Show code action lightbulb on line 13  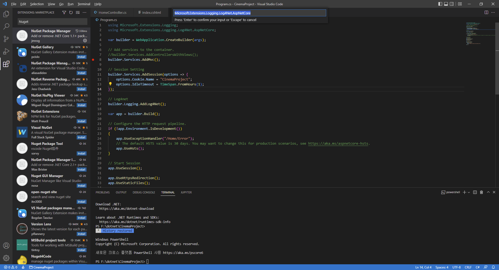click(110, 84)
